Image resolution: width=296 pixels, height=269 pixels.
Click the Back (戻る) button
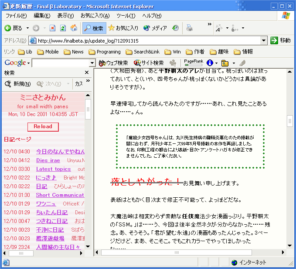13,28
